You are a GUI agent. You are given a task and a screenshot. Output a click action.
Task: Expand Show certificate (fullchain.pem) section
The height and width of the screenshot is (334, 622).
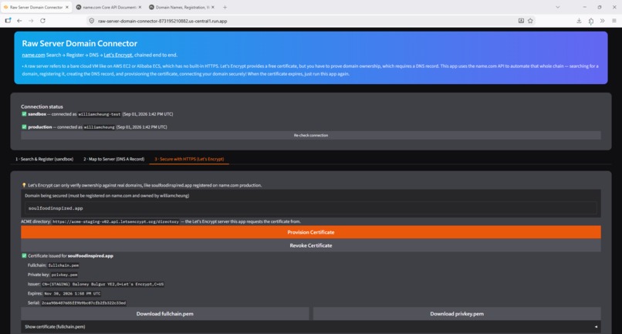point(310,327)
